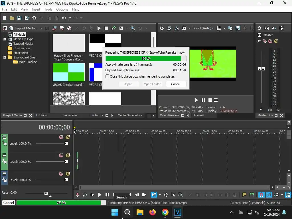Save project with floppy disk icon
The width and height of the screenshot is (292, 219).
(x=19, y=18)
